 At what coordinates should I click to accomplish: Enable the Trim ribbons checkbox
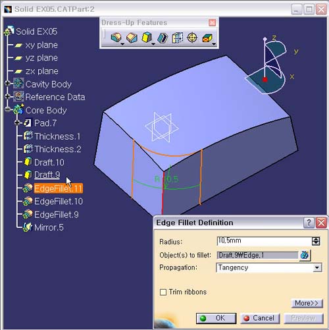pos(163,292)
